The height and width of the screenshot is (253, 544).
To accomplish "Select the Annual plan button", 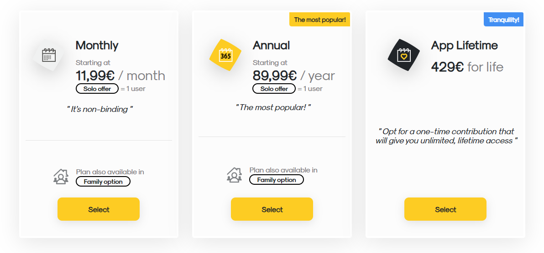I will pyautogui.click(x=272, y=209).
